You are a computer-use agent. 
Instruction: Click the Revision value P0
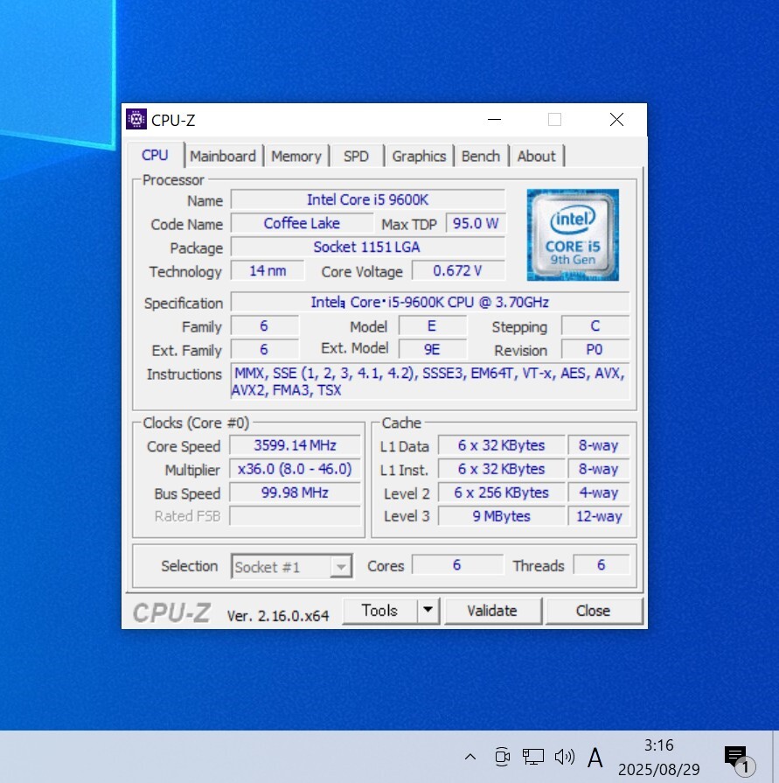pos(595,349)
